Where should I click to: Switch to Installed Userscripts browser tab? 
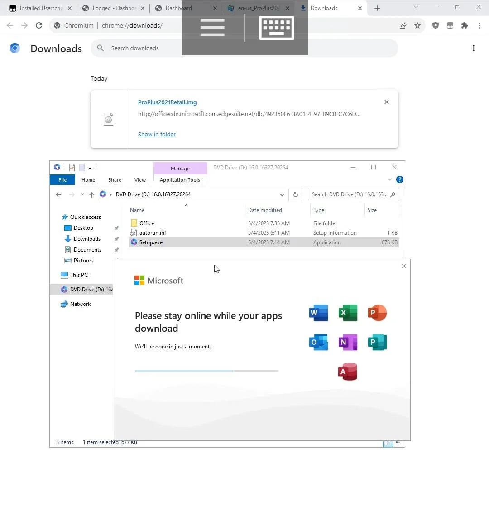(40, 8)
